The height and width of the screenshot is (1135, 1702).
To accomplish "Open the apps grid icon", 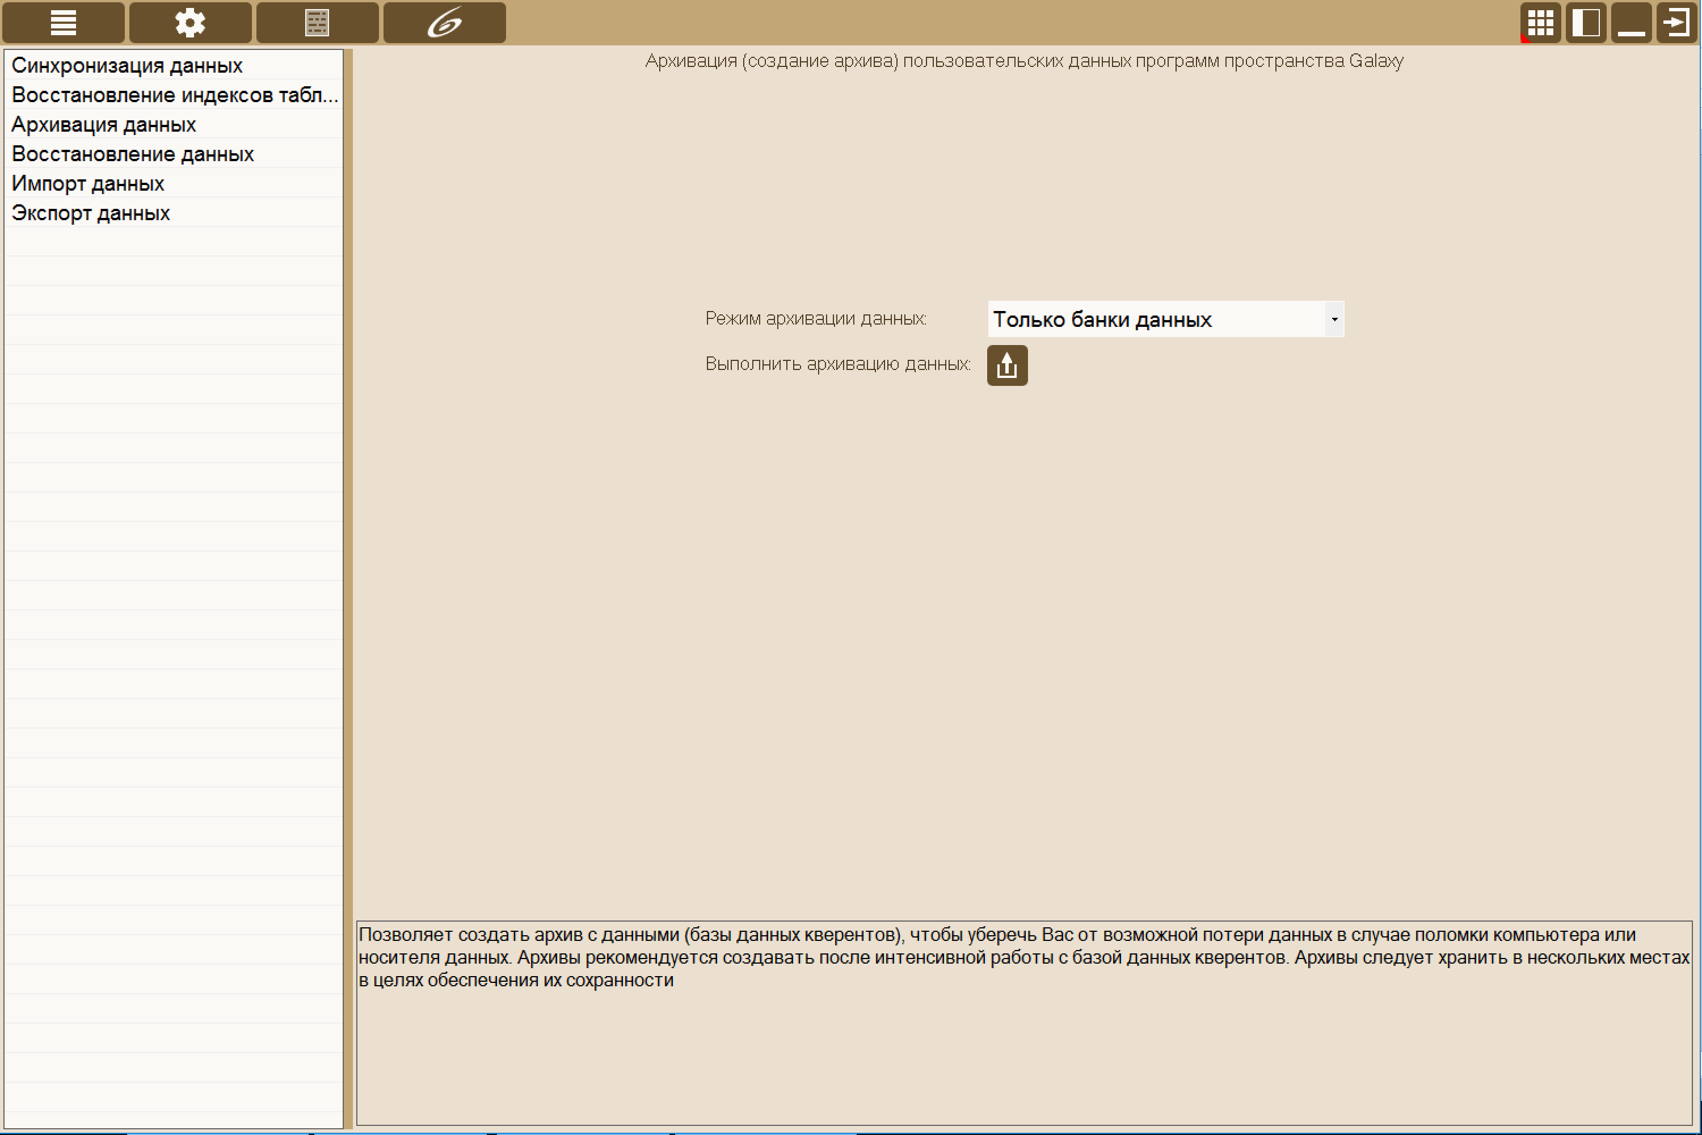I will pyautogui.click(x=1540, y=23).
